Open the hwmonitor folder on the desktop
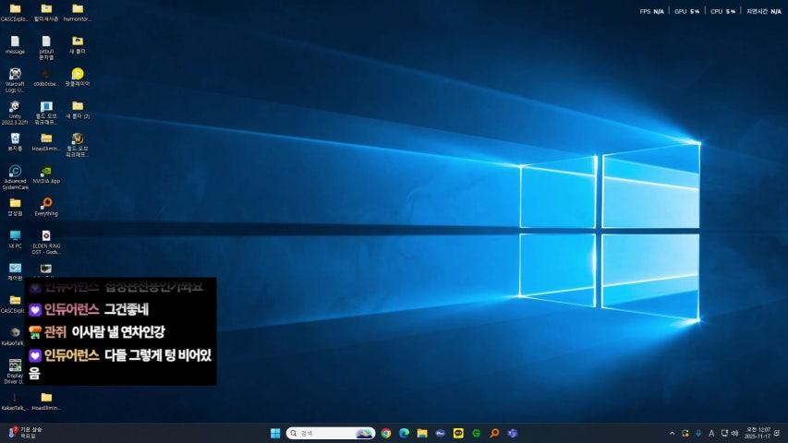This screenshot has width=788, height=443. pos(78,9)
